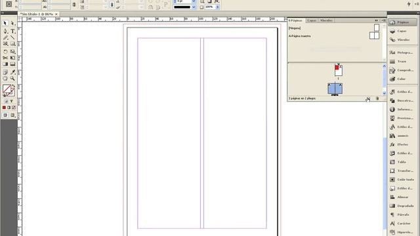
Task: Switch to Capas tab
Action: pos(312,20)
